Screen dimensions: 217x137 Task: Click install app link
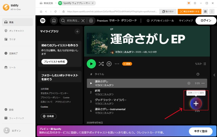(x=160, y=21)
